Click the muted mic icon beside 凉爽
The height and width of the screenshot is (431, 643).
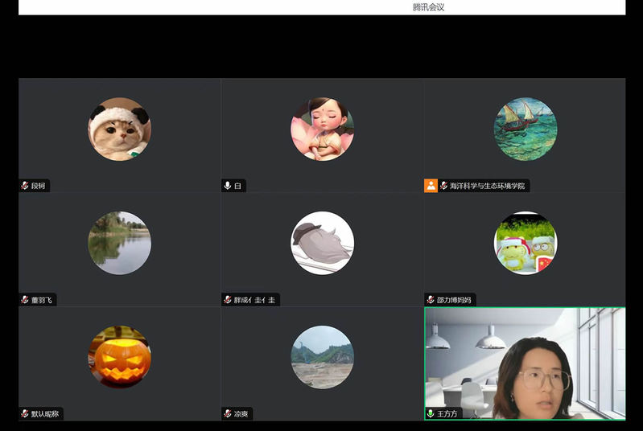228,414
